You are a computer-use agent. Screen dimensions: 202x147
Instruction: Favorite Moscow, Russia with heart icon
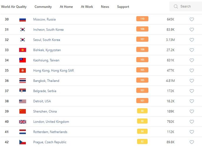192,19
